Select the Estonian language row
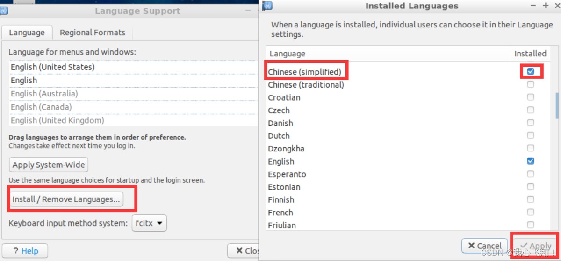Image resolution: width=561 pixels, height=261 pixels. pos(408,186)
